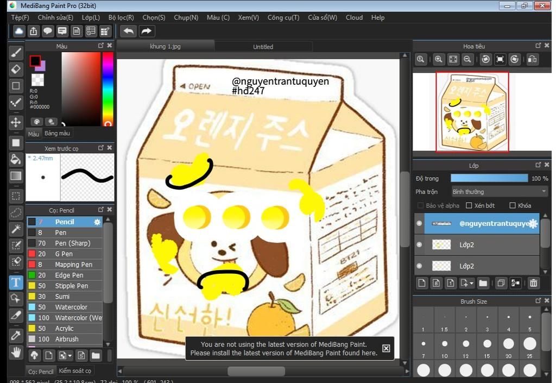Select the Edge Pen brush
Screen dimensions: 556x383
point(65,275)
